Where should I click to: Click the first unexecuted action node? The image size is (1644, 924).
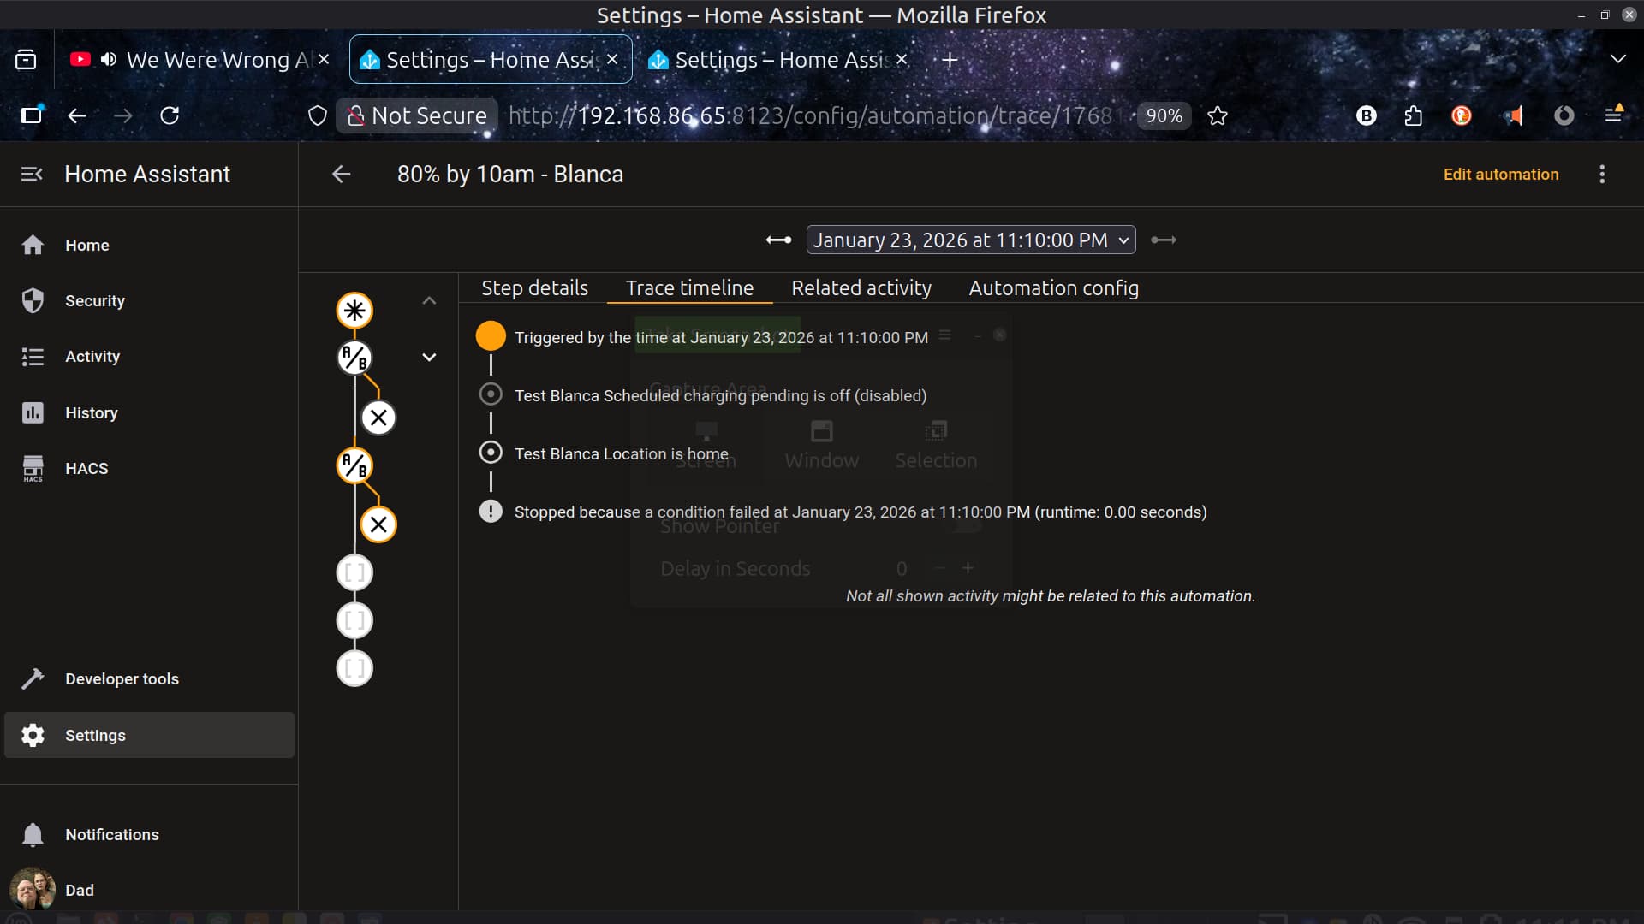[354, 572]
